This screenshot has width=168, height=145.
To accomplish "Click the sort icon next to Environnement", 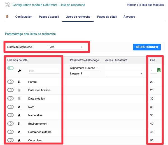I will (x=19, y=123).
